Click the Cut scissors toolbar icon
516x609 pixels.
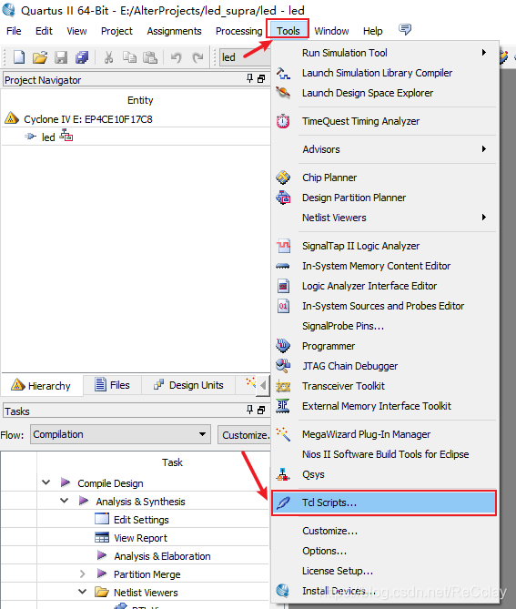click(x=108, y=57)
